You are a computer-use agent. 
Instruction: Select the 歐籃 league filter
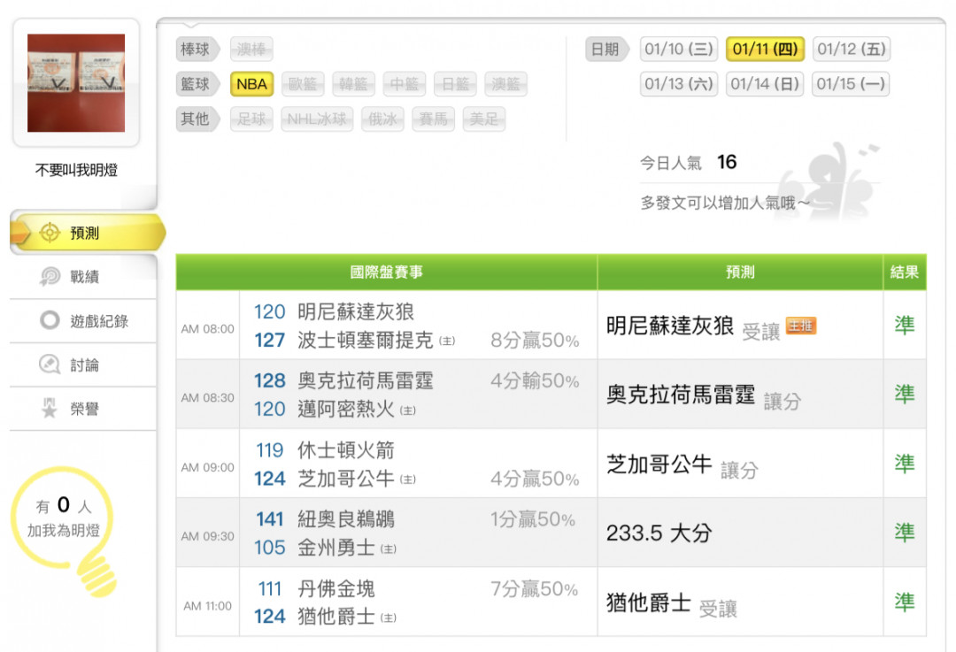tap(303, 84)
